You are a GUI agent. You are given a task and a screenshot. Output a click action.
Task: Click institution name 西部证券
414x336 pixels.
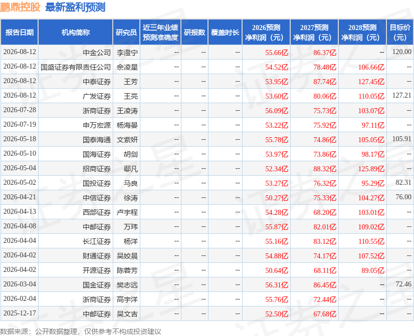[97, 212]
